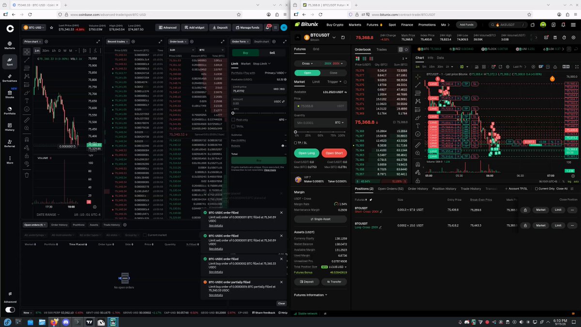Viewport: 581px width, 327px height.
Task: Click the Open Long button
Action: 306,153
